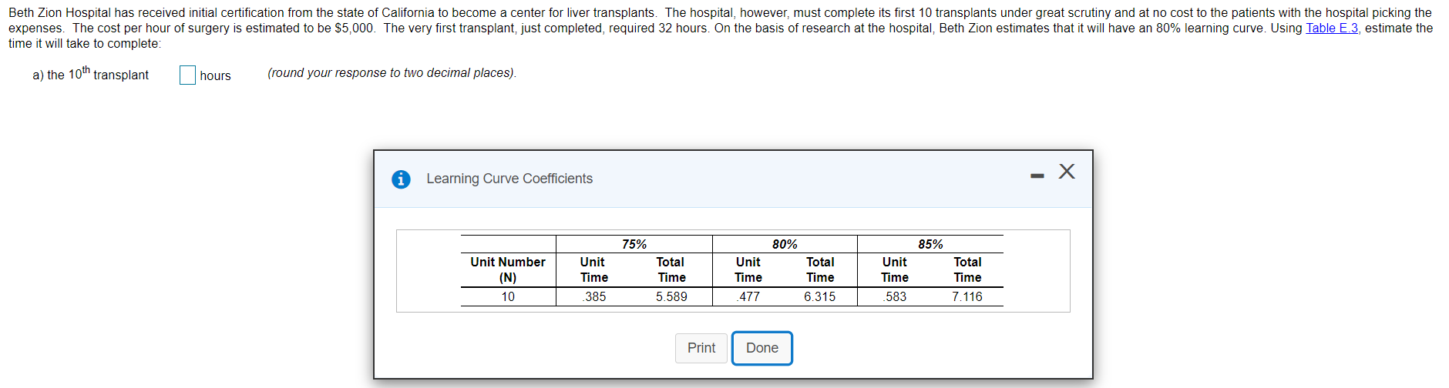
Task: Select the 75% column header
Action: [x=634, y=244]
